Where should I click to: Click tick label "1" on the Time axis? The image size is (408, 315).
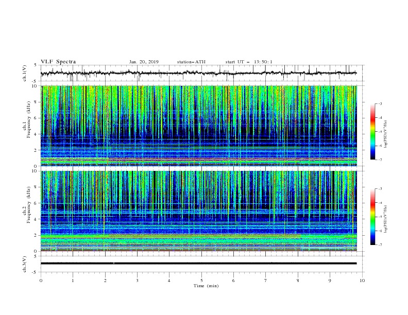[x=73, y=281]
